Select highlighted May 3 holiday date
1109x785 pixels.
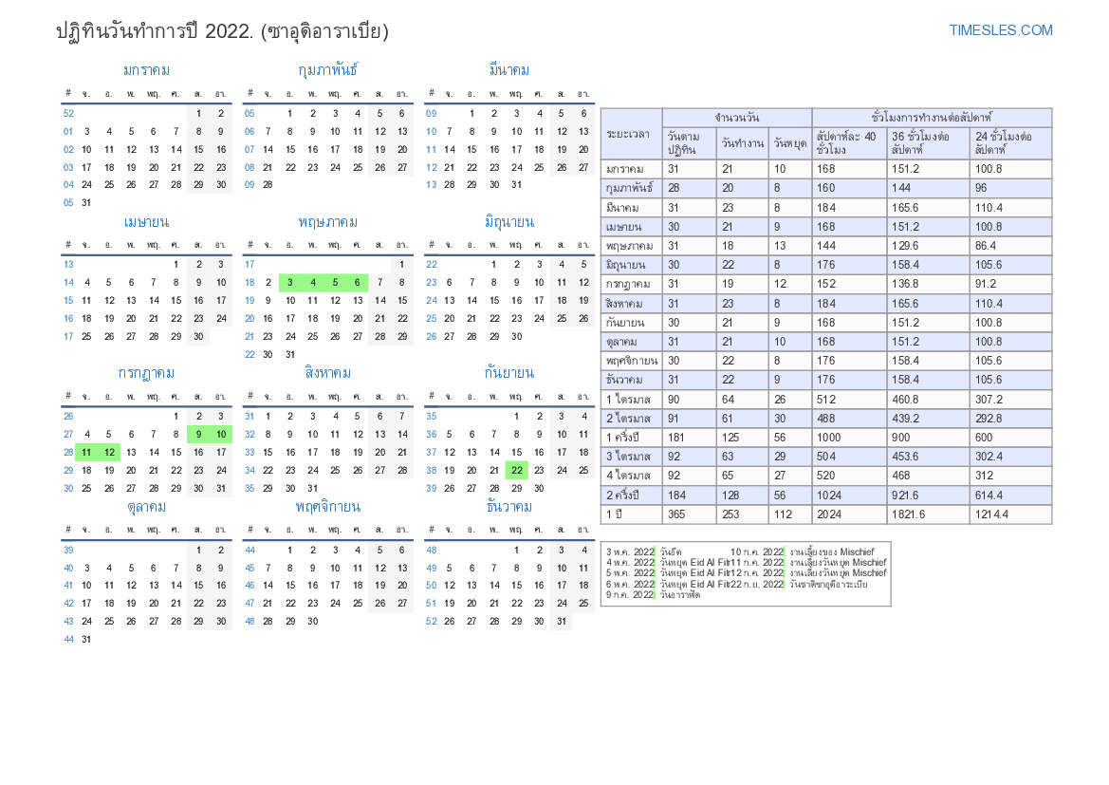(x=290, y=283)
